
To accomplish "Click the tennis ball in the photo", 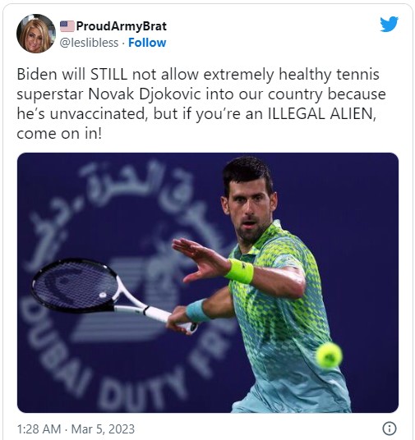I will point(329,355).
